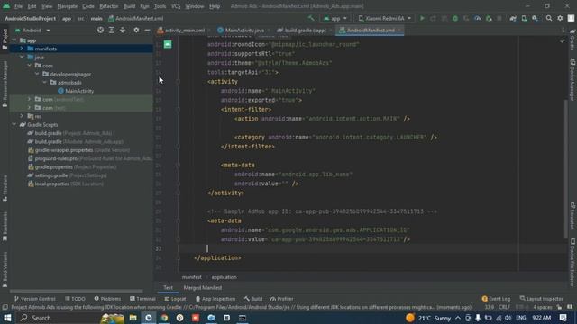Viewport: 577px width, 324px height.
Task: Switch to the activity_main.xml tab
Action: click(181, 30)
